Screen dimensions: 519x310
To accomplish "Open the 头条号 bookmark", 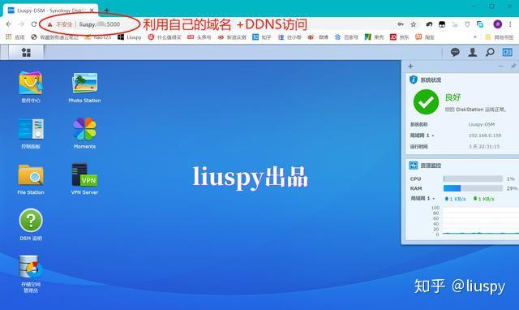I will [x=199, y=37].
